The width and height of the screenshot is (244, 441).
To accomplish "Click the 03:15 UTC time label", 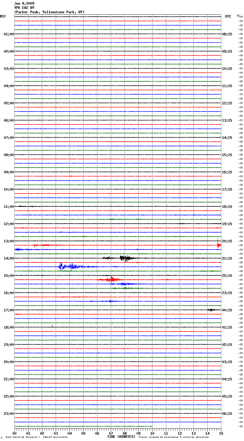I will pos(227,362).
